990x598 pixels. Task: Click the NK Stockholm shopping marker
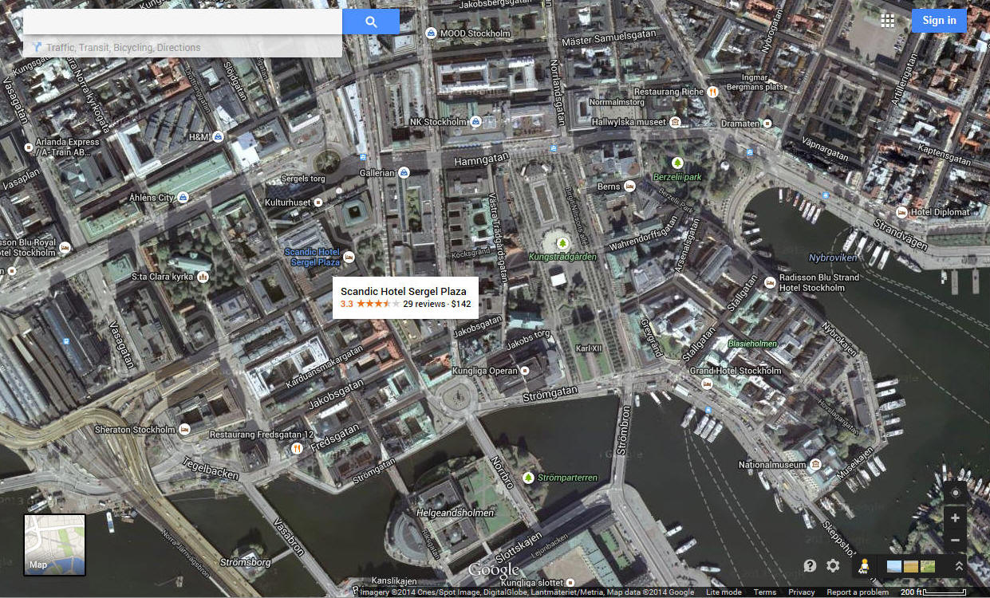click(475, 122)
